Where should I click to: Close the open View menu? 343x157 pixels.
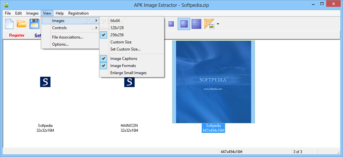pos(47,13)
